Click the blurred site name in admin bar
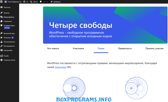 (x=13, y=2)
